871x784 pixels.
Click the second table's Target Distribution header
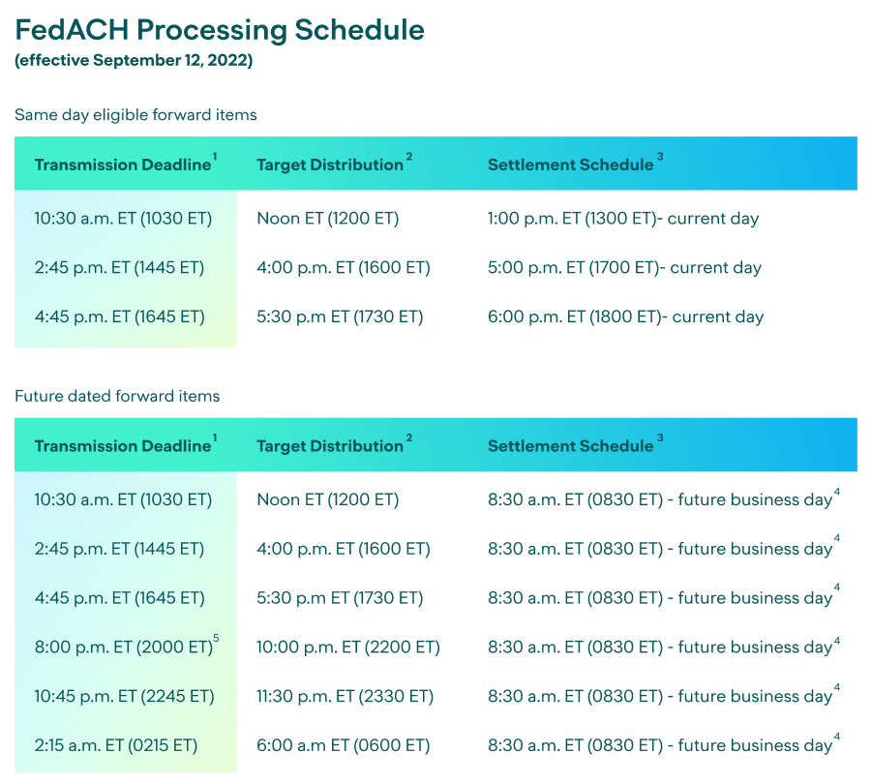click(x=329, y=446)
